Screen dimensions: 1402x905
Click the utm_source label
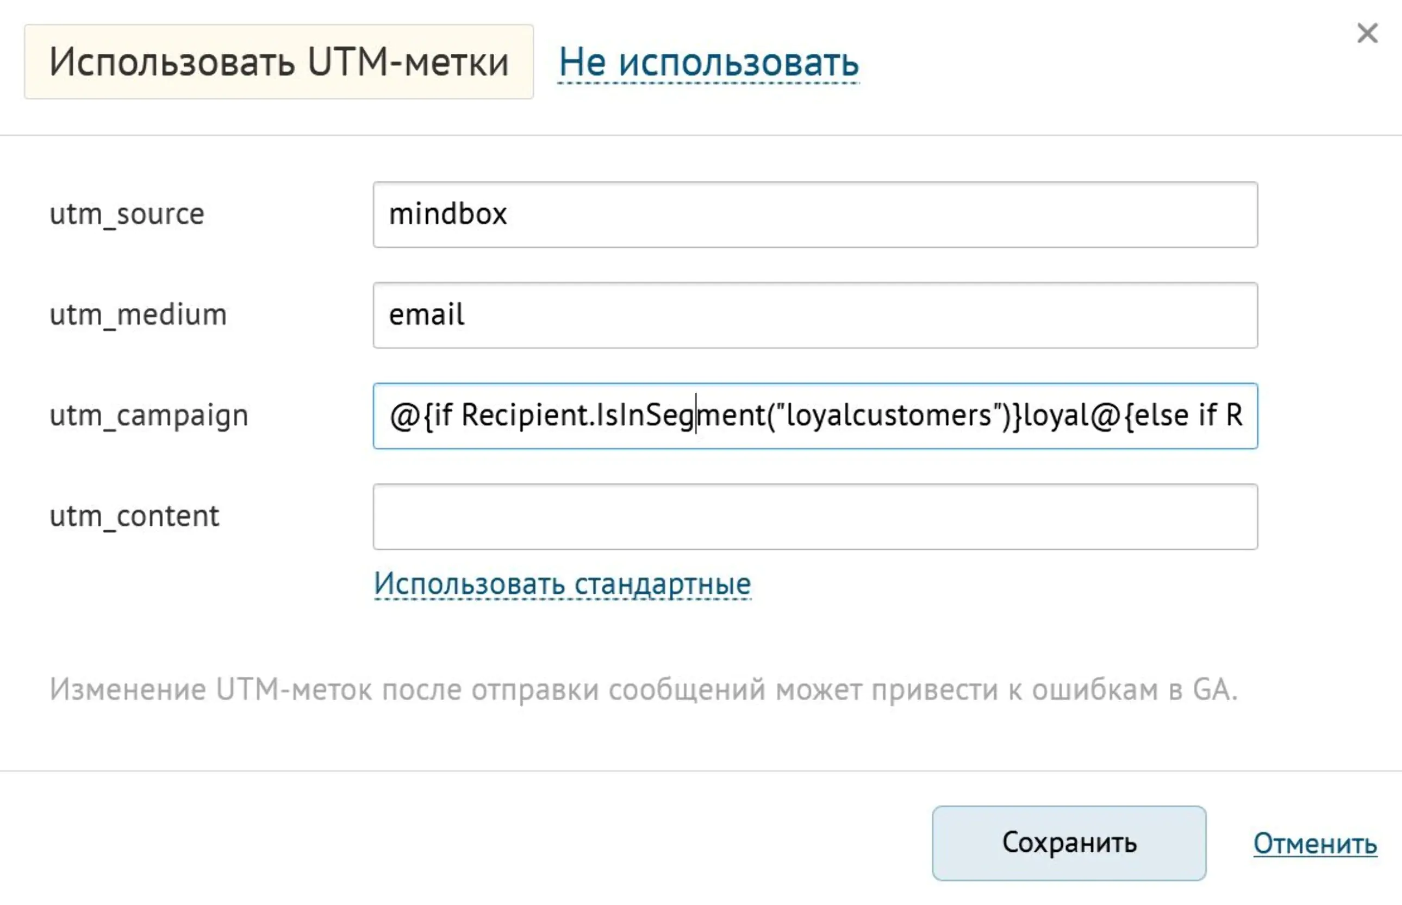tap(127, 215)
